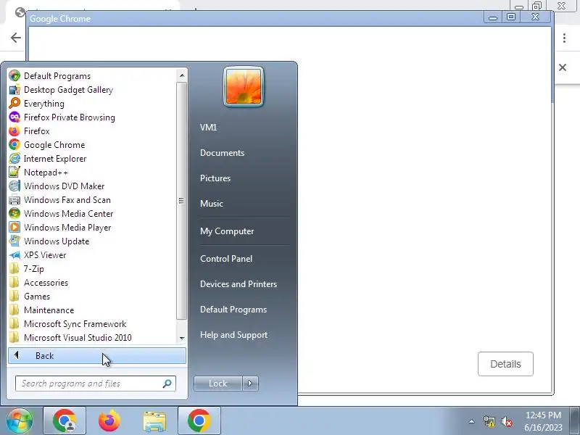Click the programs list scrollbar thumb

point(181,201)
